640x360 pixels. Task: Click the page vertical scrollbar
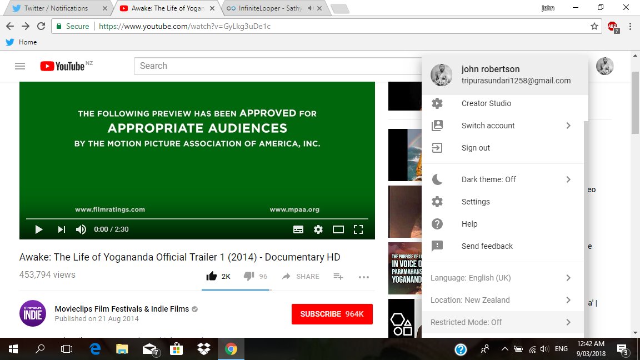[635, 103]
